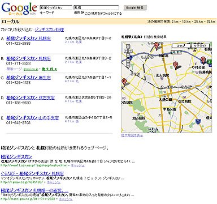Set the search radius to 25 km

(198, 22)
